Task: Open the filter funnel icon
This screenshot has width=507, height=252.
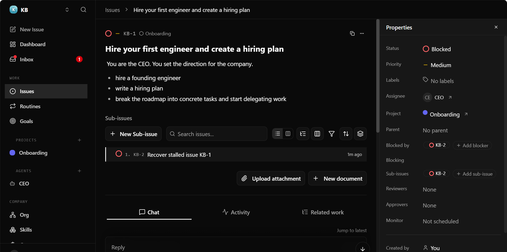Action: pos(332,134)
